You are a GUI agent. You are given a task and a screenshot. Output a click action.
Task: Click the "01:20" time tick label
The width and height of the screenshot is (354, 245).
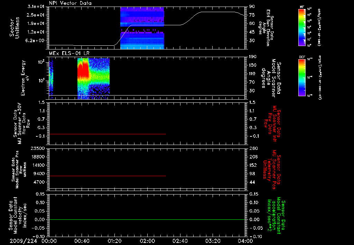(x=114, y=241)
